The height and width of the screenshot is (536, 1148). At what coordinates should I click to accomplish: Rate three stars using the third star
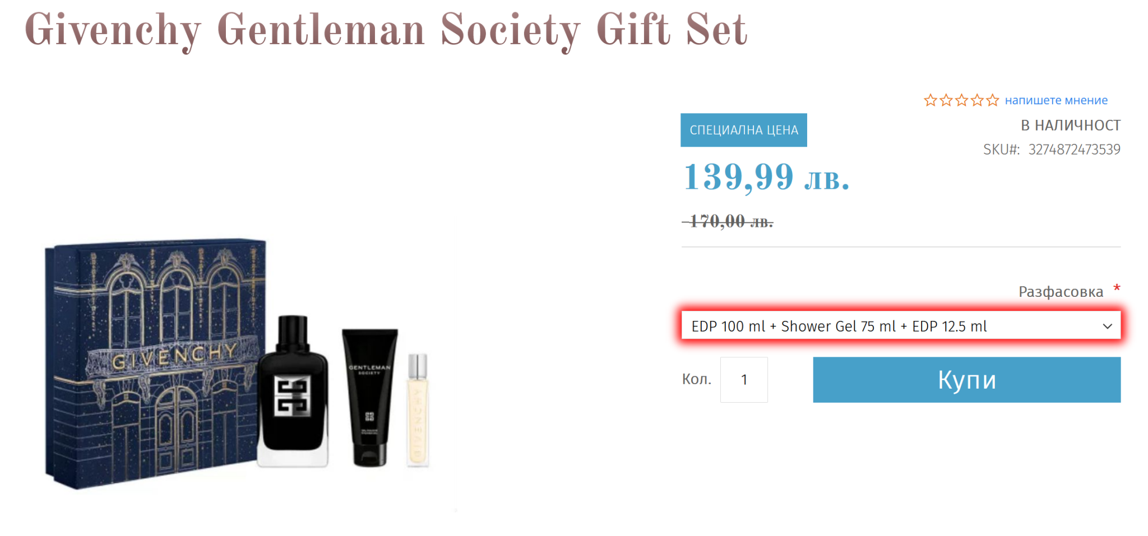tap(962, 100)
